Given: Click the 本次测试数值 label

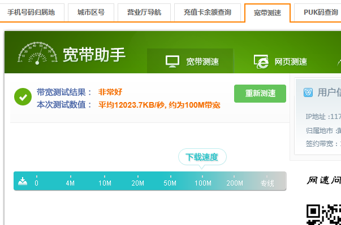Looking at the screenshot, I should 64,105.
